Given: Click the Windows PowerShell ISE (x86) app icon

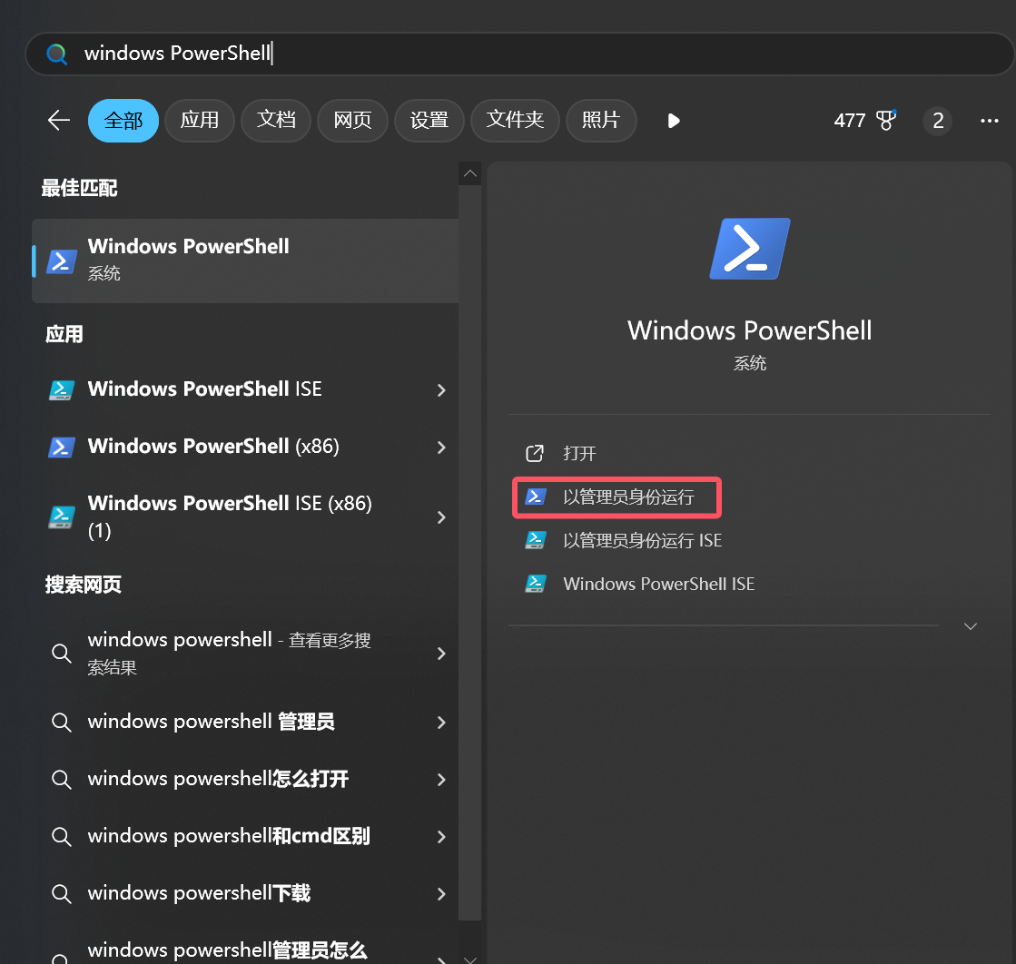Looking at the screenshot, I should [62, 517].
